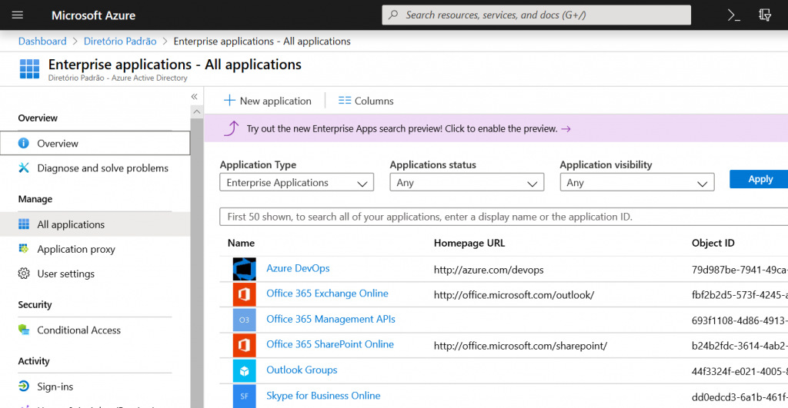Open the Azure DevOps application link

click(298, 268)
